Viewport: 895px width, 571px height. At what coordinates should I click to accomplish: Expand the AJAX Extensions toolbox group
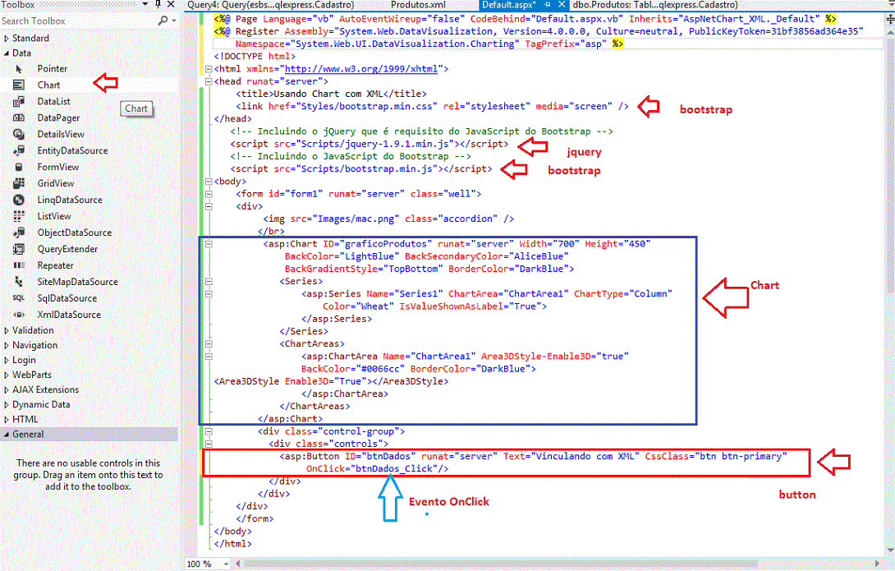(x=7, y=390)
